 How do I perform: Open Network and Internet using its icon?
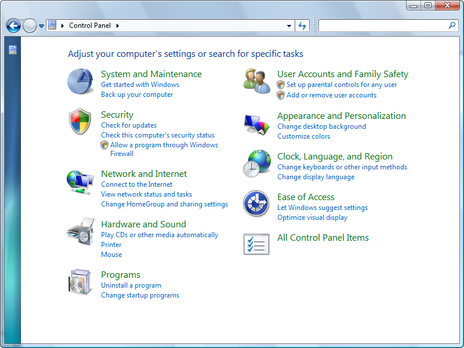coord(80,182)
